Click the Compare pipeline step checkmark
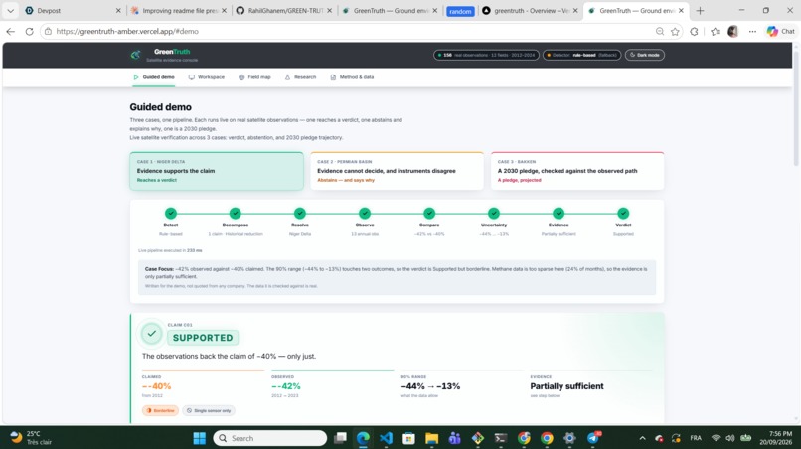This screenshot has width=801, height=449. pos(429,213)
